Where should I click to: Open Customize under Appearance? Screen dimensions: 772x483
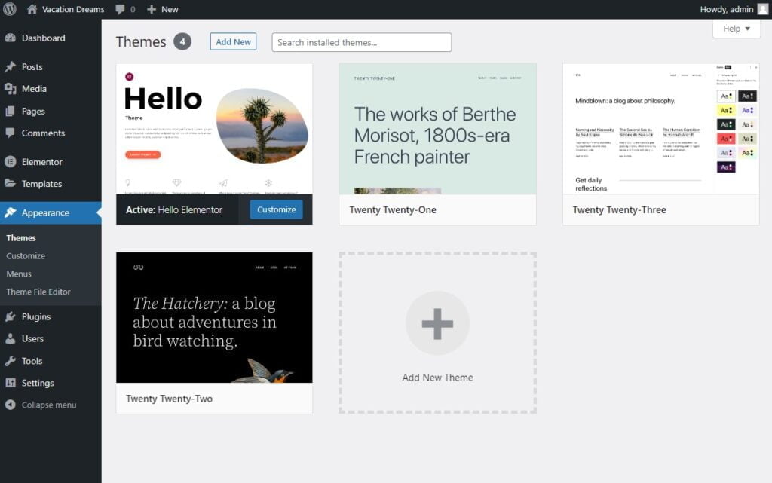coord(26,255)
